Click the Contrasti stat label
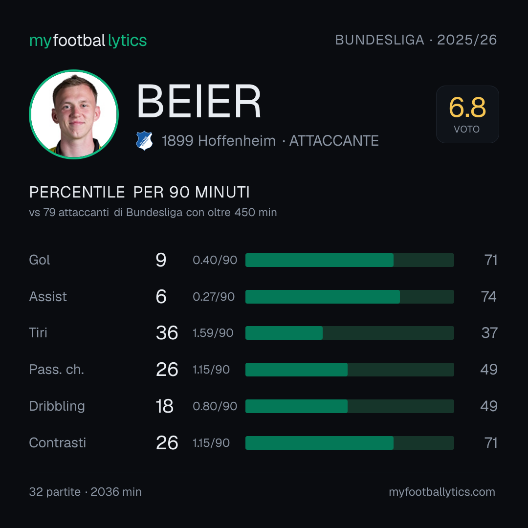This screenshot has width=528, height=528. click(58, 443)
